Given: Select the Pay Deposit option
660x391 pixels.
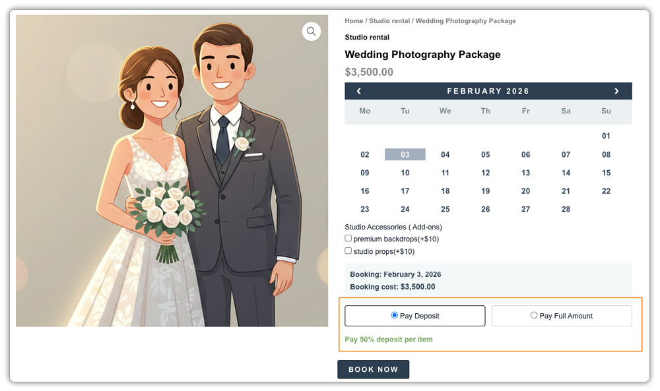Looking at the screenshot, I should [x=414, y=315].
